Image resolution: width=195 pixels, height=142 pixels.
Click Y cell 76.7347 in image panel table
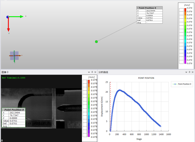tap(17, 115)
